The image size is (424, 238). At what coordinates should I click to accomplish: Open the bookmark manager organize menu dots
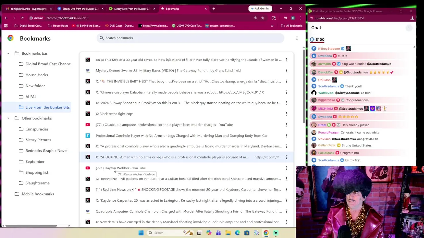[297, 38]
